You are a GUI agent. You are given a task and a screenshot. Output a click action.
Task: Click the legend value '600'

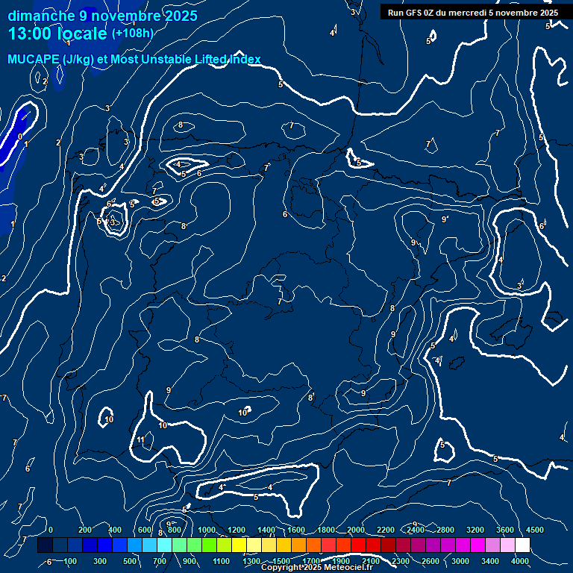(x=144, y=530)
